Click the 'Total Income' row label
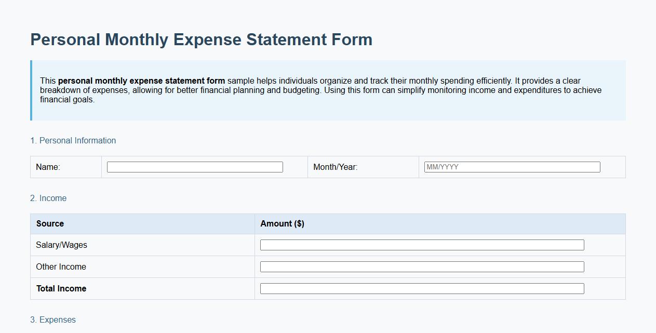The image size is (656, 333). point(60,288)
